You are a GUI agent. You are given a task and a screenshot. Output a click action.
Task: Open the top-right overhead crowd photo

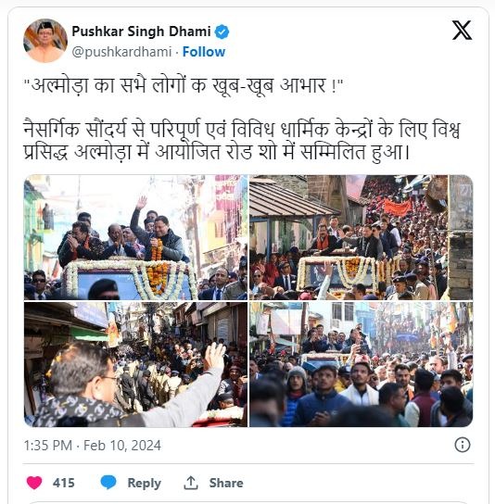coord(362,237)
